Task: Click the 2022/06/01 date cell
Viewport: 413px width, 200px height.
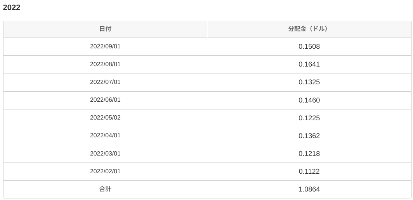Action: (x=105, y=100)
